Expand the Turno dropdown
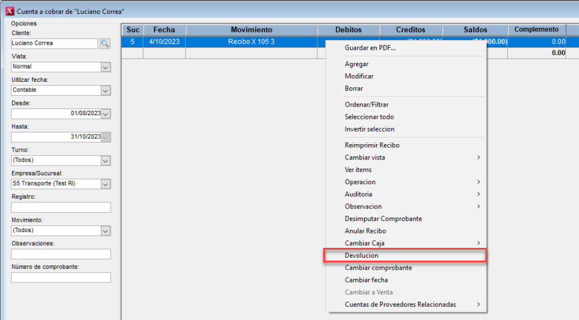This screenshot has width=579, height=320. 106,161
